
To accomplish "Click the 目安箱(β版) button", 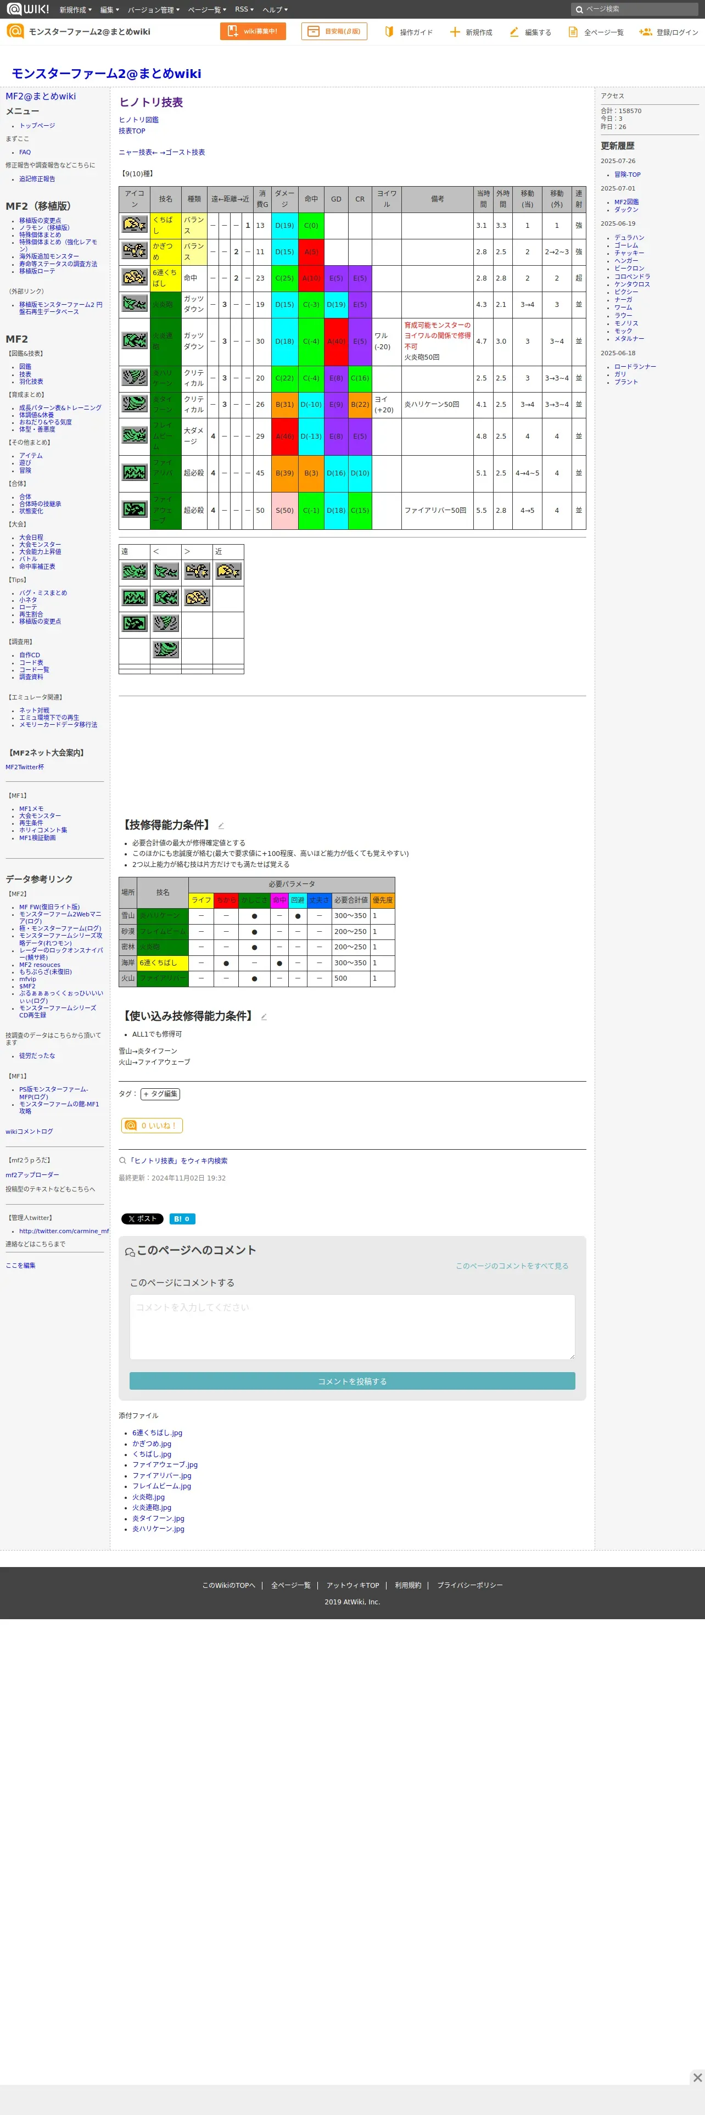I will [x=334, y=31].
